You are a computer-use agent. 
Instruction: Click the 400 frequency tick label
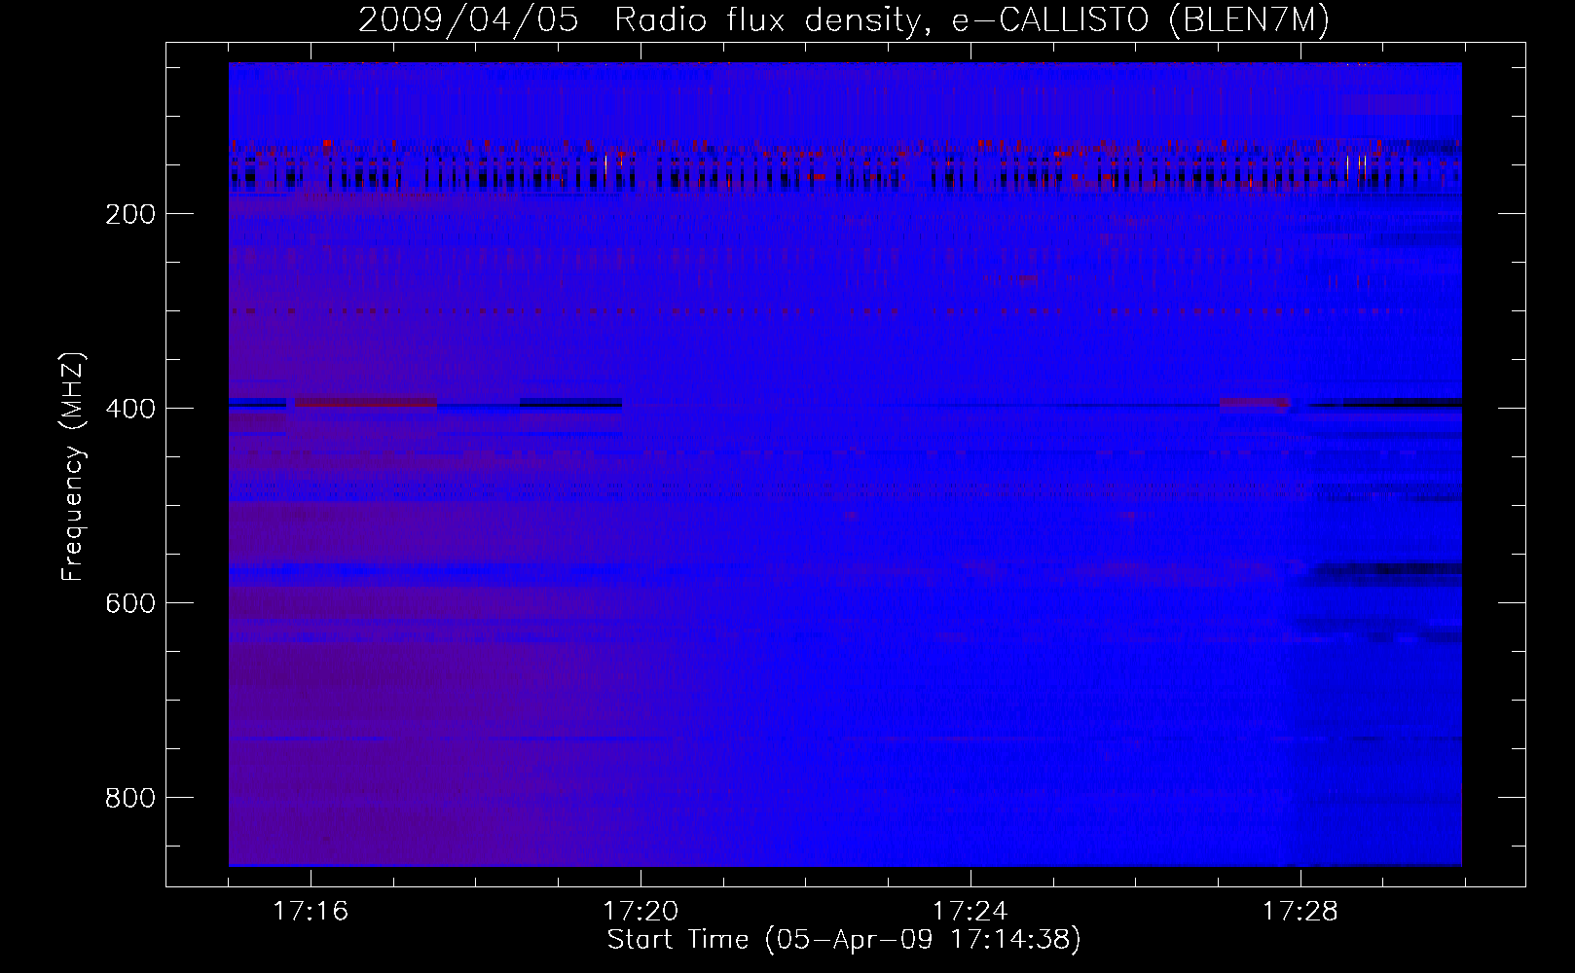click(130, 409)
